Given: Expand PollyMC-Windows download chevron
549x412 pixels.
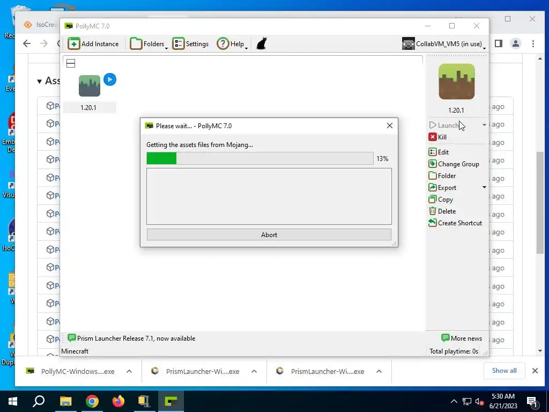Looking at the screenshot, I should click(x=129, y=371).
